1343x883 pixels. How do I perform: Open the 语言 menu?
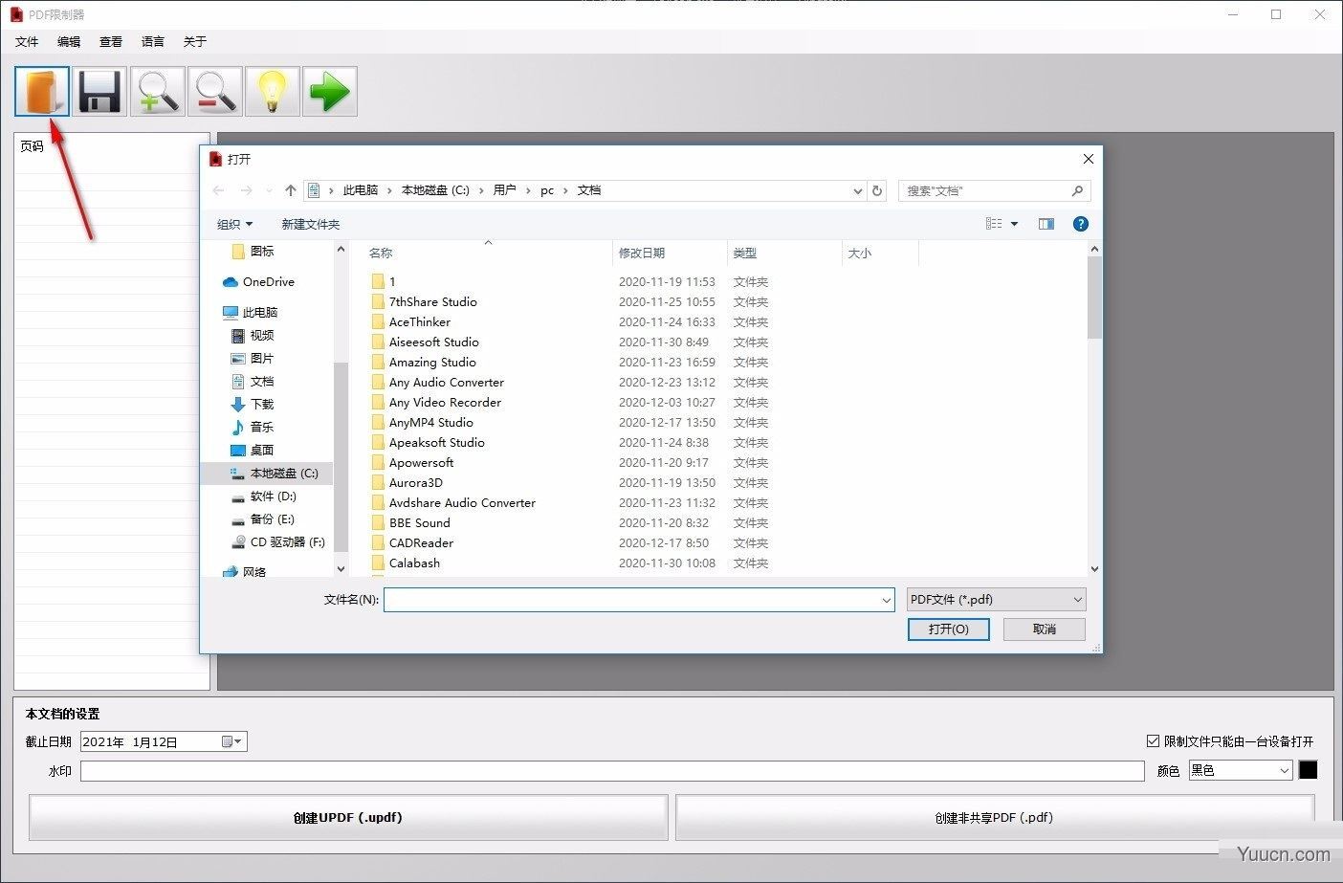click(x=153, y=42)
